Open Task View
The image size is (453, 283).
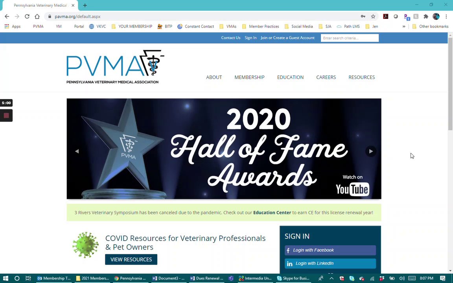coord(28,278)
